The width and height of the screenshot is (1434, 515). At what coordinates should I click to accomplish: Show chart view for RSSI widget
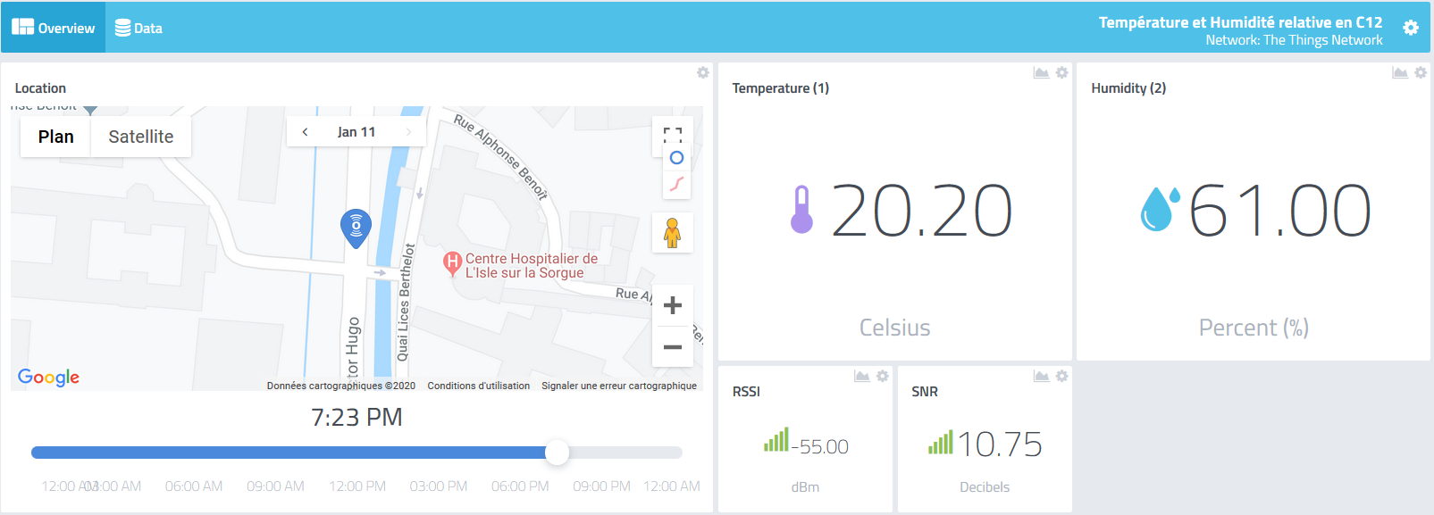coord(862,376)
